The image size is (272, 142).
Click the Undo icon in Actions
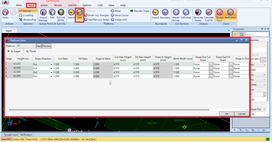tap(5, 12)
